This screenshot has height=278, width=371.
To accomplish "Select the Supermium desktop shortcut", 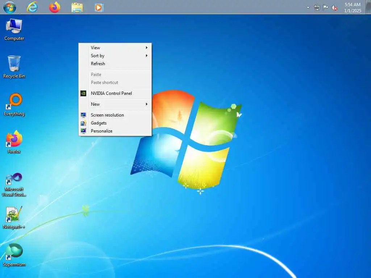I will point(14,255).
